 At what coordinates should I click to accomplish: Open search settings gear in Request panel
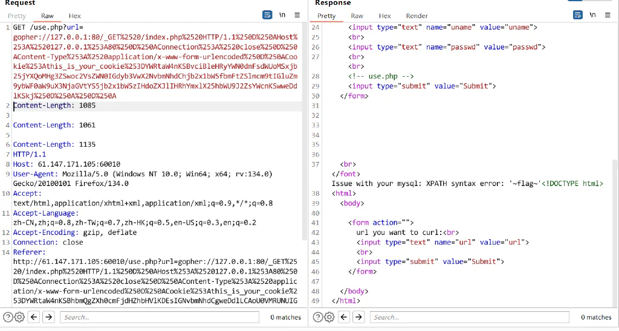click(19, 317)
